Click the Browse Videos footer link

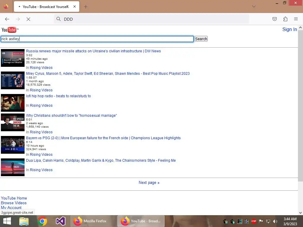click(x=14, y=203)
